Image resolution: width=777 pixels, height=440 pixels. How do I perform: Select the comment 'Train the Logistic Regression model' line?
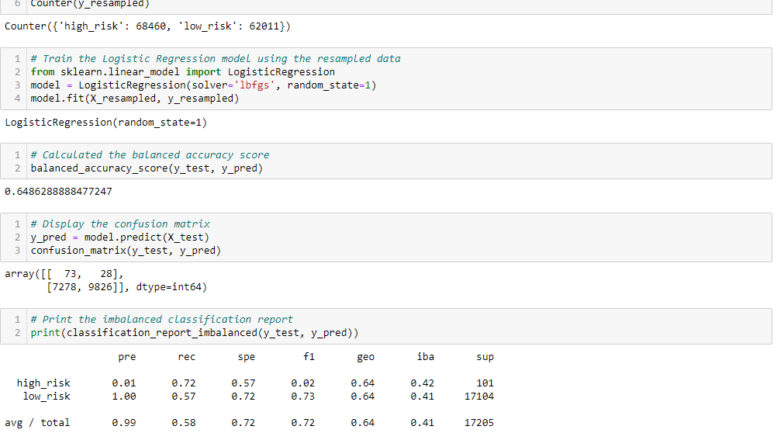(216, 59)
